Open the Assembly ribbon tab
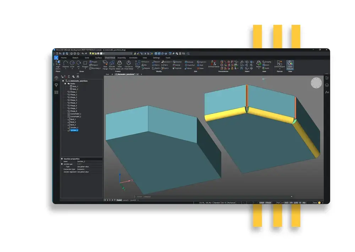Screen dimensions: 355x252 (121, 58)
